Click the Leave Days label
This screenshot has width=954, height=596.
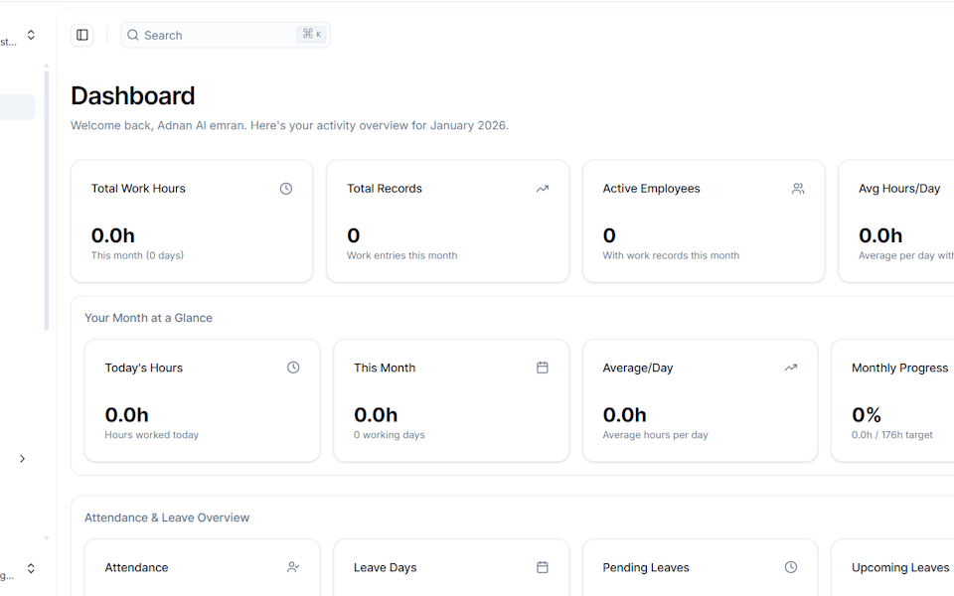[x=386, y=567]
